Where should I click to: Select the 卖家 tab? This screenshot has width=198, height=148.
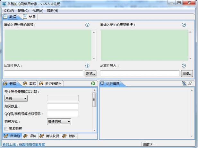click(x=29, y=83)
